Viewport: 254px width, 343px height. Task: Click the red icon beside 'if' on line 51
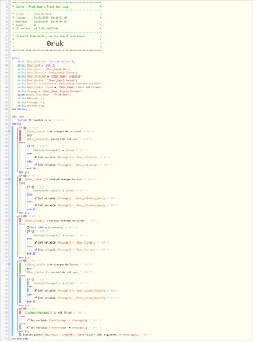33,187
